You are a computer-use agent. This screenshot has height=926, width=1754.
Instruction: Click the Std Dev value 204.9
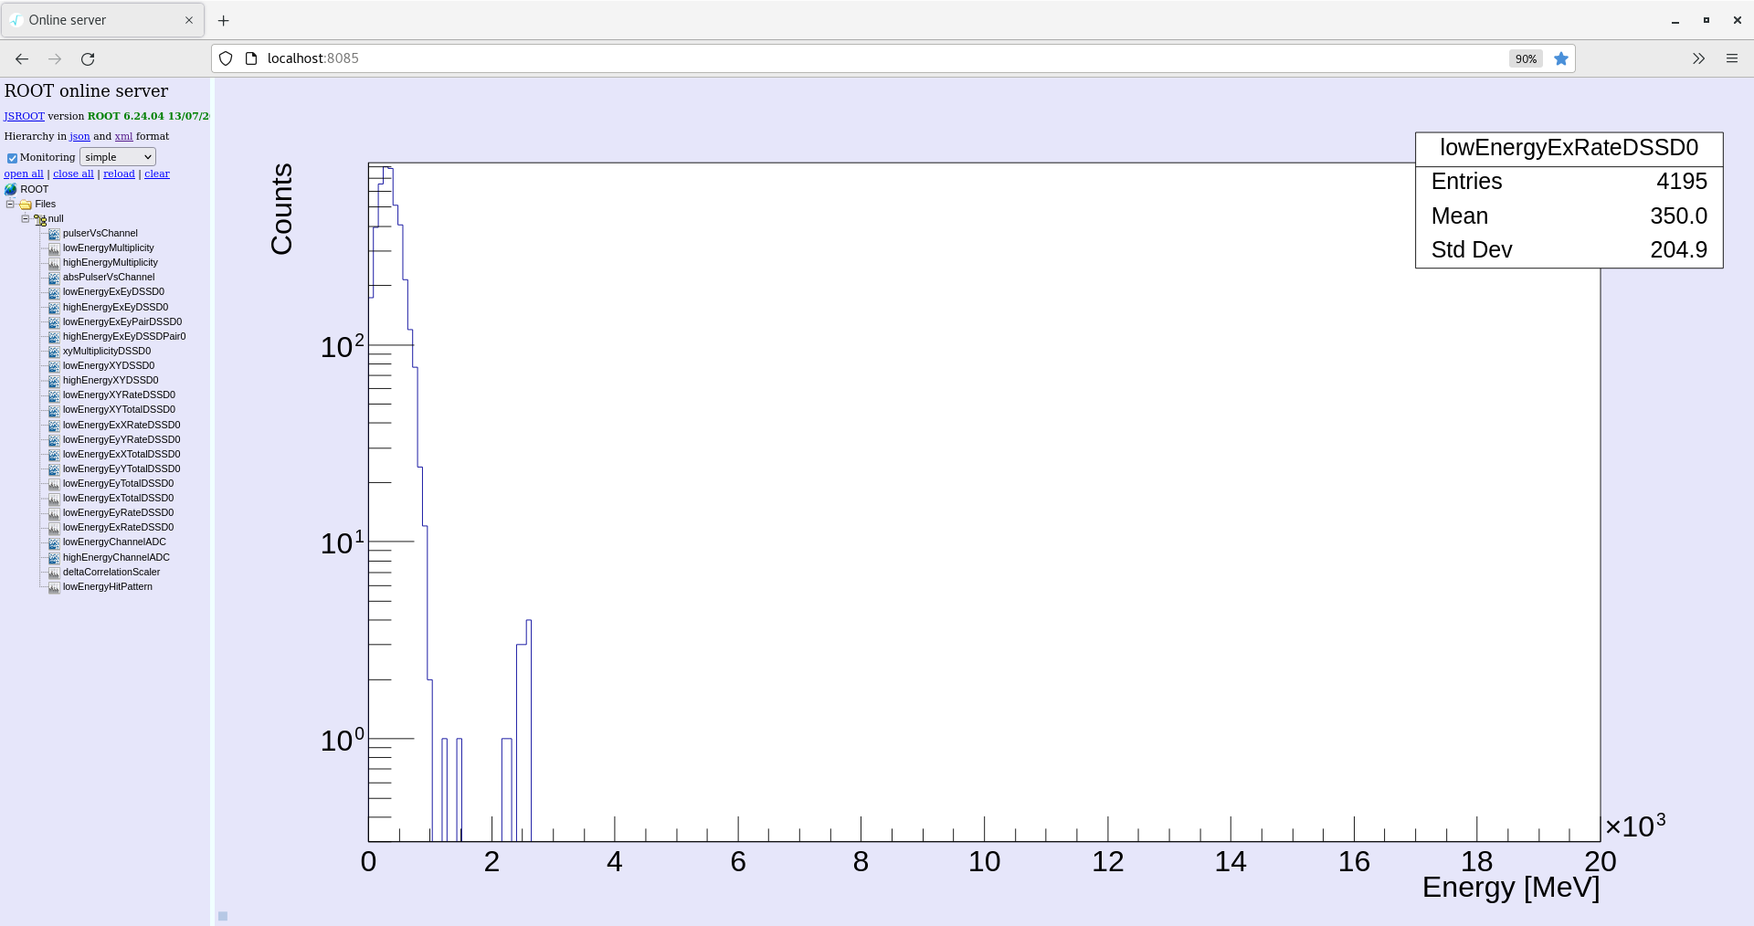click(x=1678, y=250)
